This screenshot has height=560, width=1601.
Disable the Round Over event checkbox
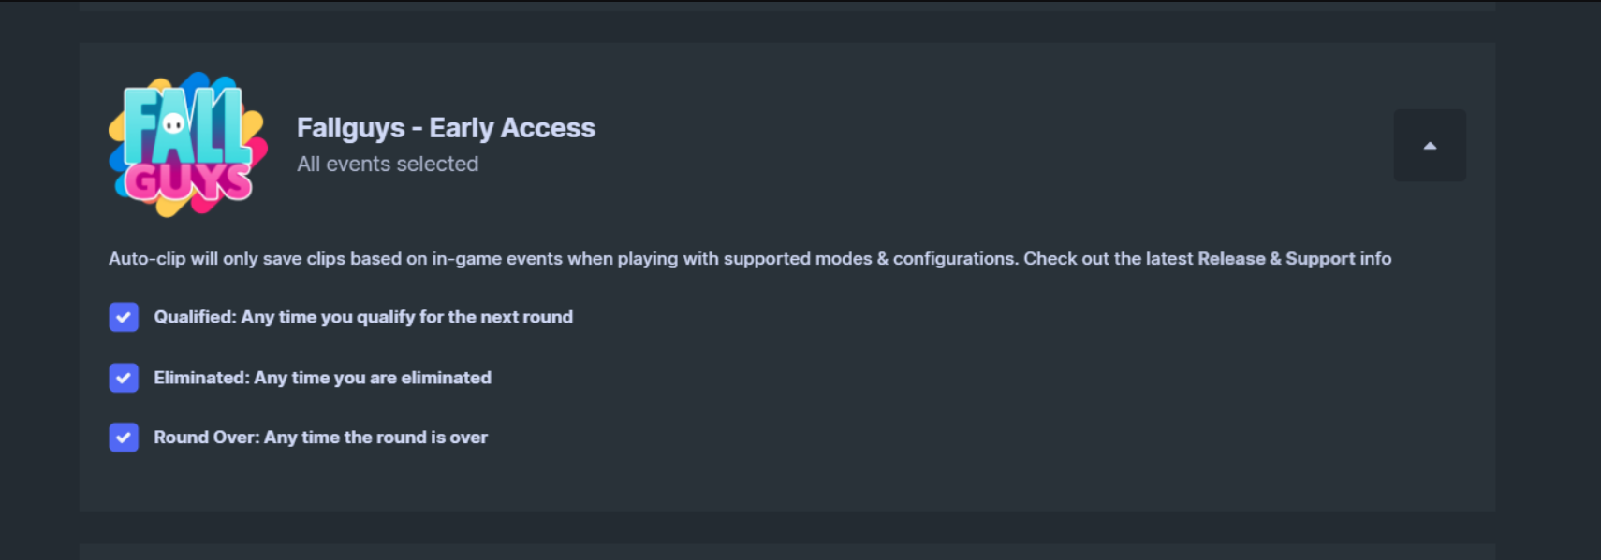[124, 438]
